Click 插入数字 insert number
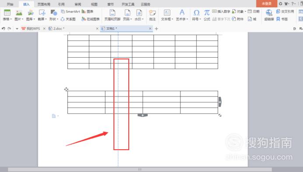This screenshot has height=172, width=303. point(221,11)
